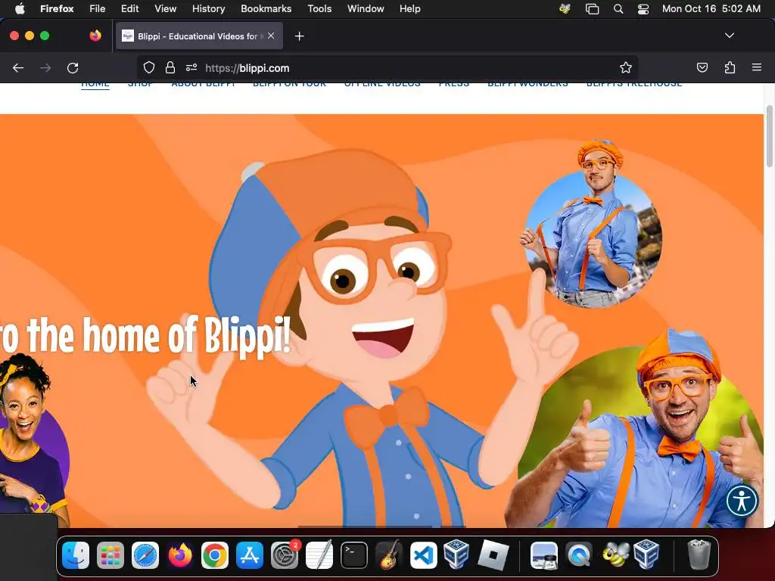This screenshot has width=775, height=581.
Task: Click the forward navigation arrow
Action: click(x=45, y=68)
